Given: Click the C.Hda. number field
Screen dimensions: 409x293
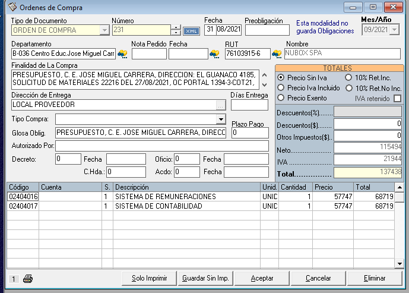Looking at the screenshot, I should [x=126, y=172].
